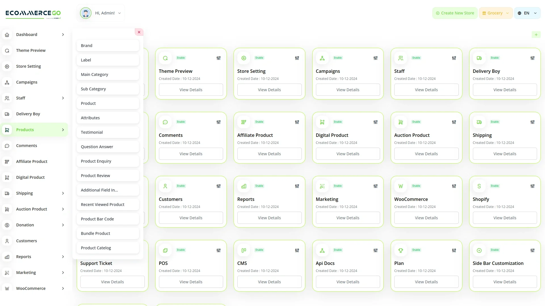Click the Campaigns card network icon
The image size is (545, 306).
[322, 58]
